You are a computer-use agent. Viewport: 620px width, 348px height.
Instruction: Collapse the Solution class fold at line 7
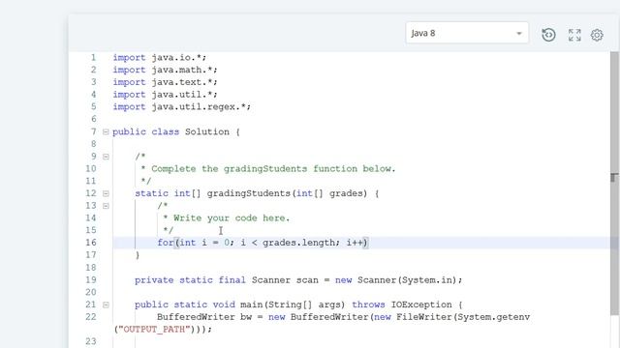[x=106, y=131]
